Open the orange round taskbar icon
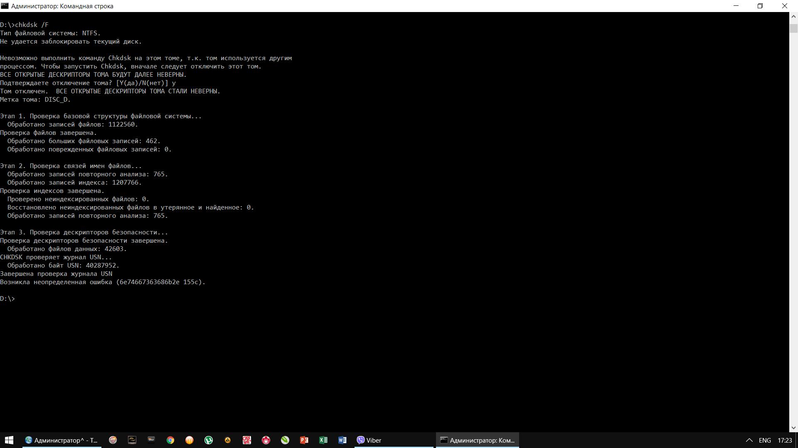The image size is (798, 448). pos(190,440)
